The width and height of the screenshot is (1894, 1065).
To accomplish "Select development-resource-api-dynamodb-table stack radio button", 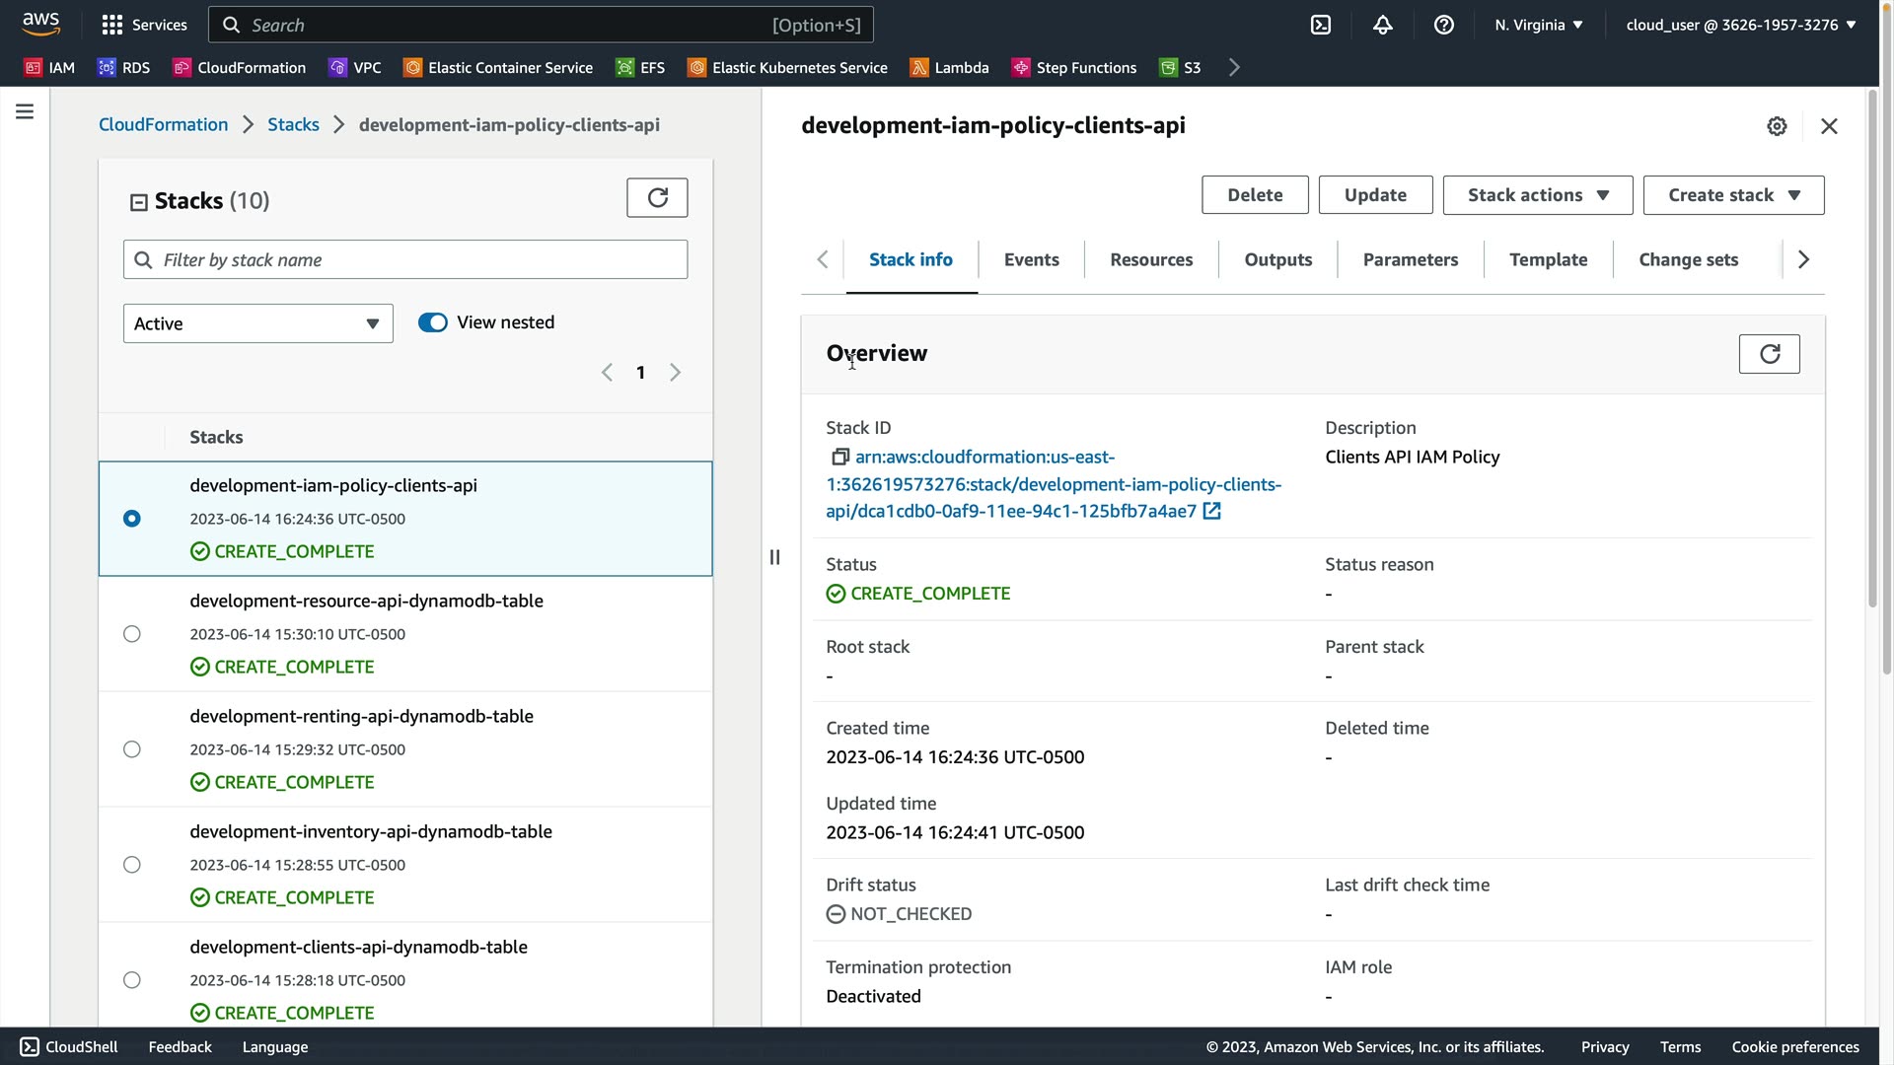I will pyautogui.click(x=132, y=634).
